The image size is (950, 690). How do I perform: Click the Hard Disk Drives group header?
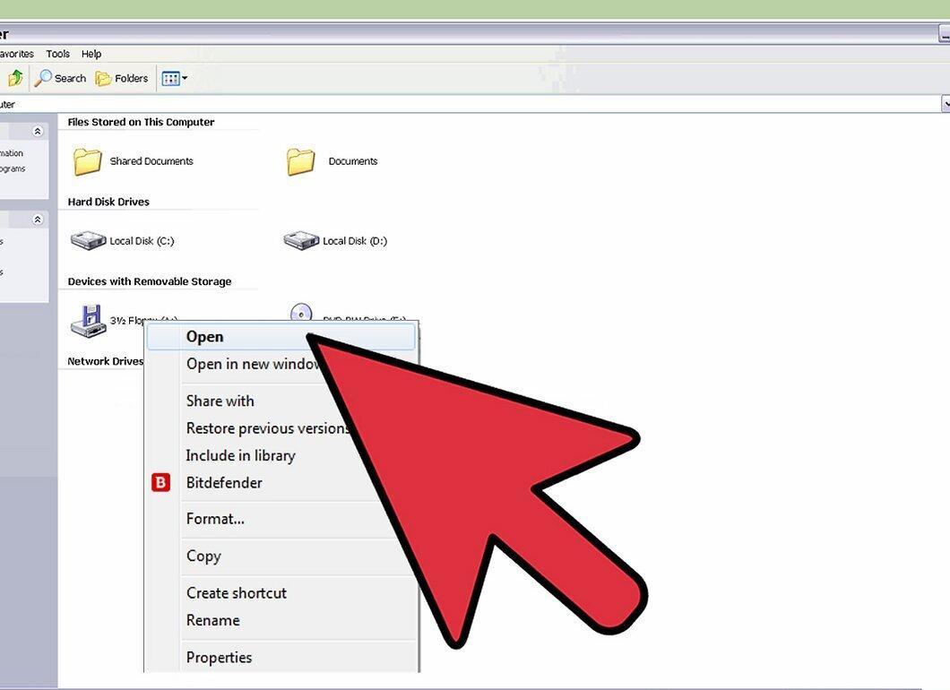coord(108,202)
